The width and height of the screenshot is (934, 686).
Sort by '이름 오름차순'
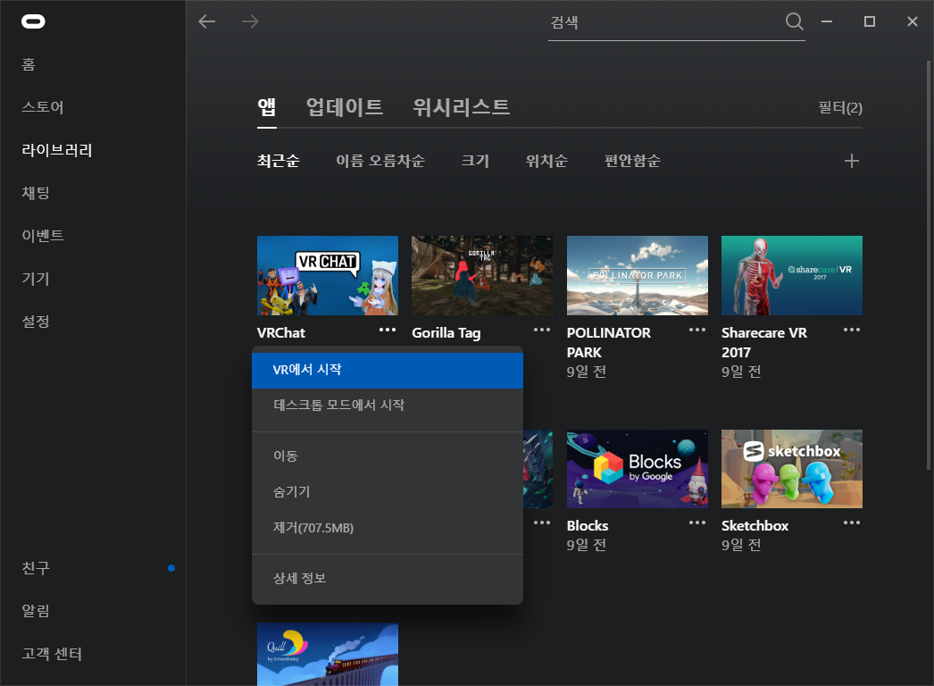click(x=380, y=161)
